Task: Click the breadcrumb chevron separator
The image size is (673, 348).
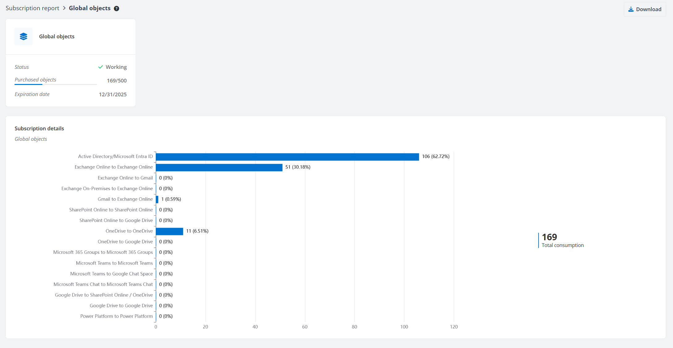Action: point(64,8)
